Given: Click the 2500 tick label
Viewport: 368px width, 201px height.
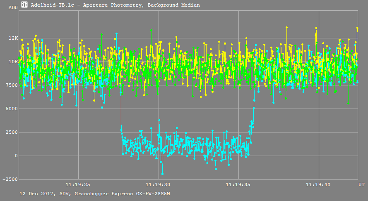Looking at the screenshot, I should point(12,132).
